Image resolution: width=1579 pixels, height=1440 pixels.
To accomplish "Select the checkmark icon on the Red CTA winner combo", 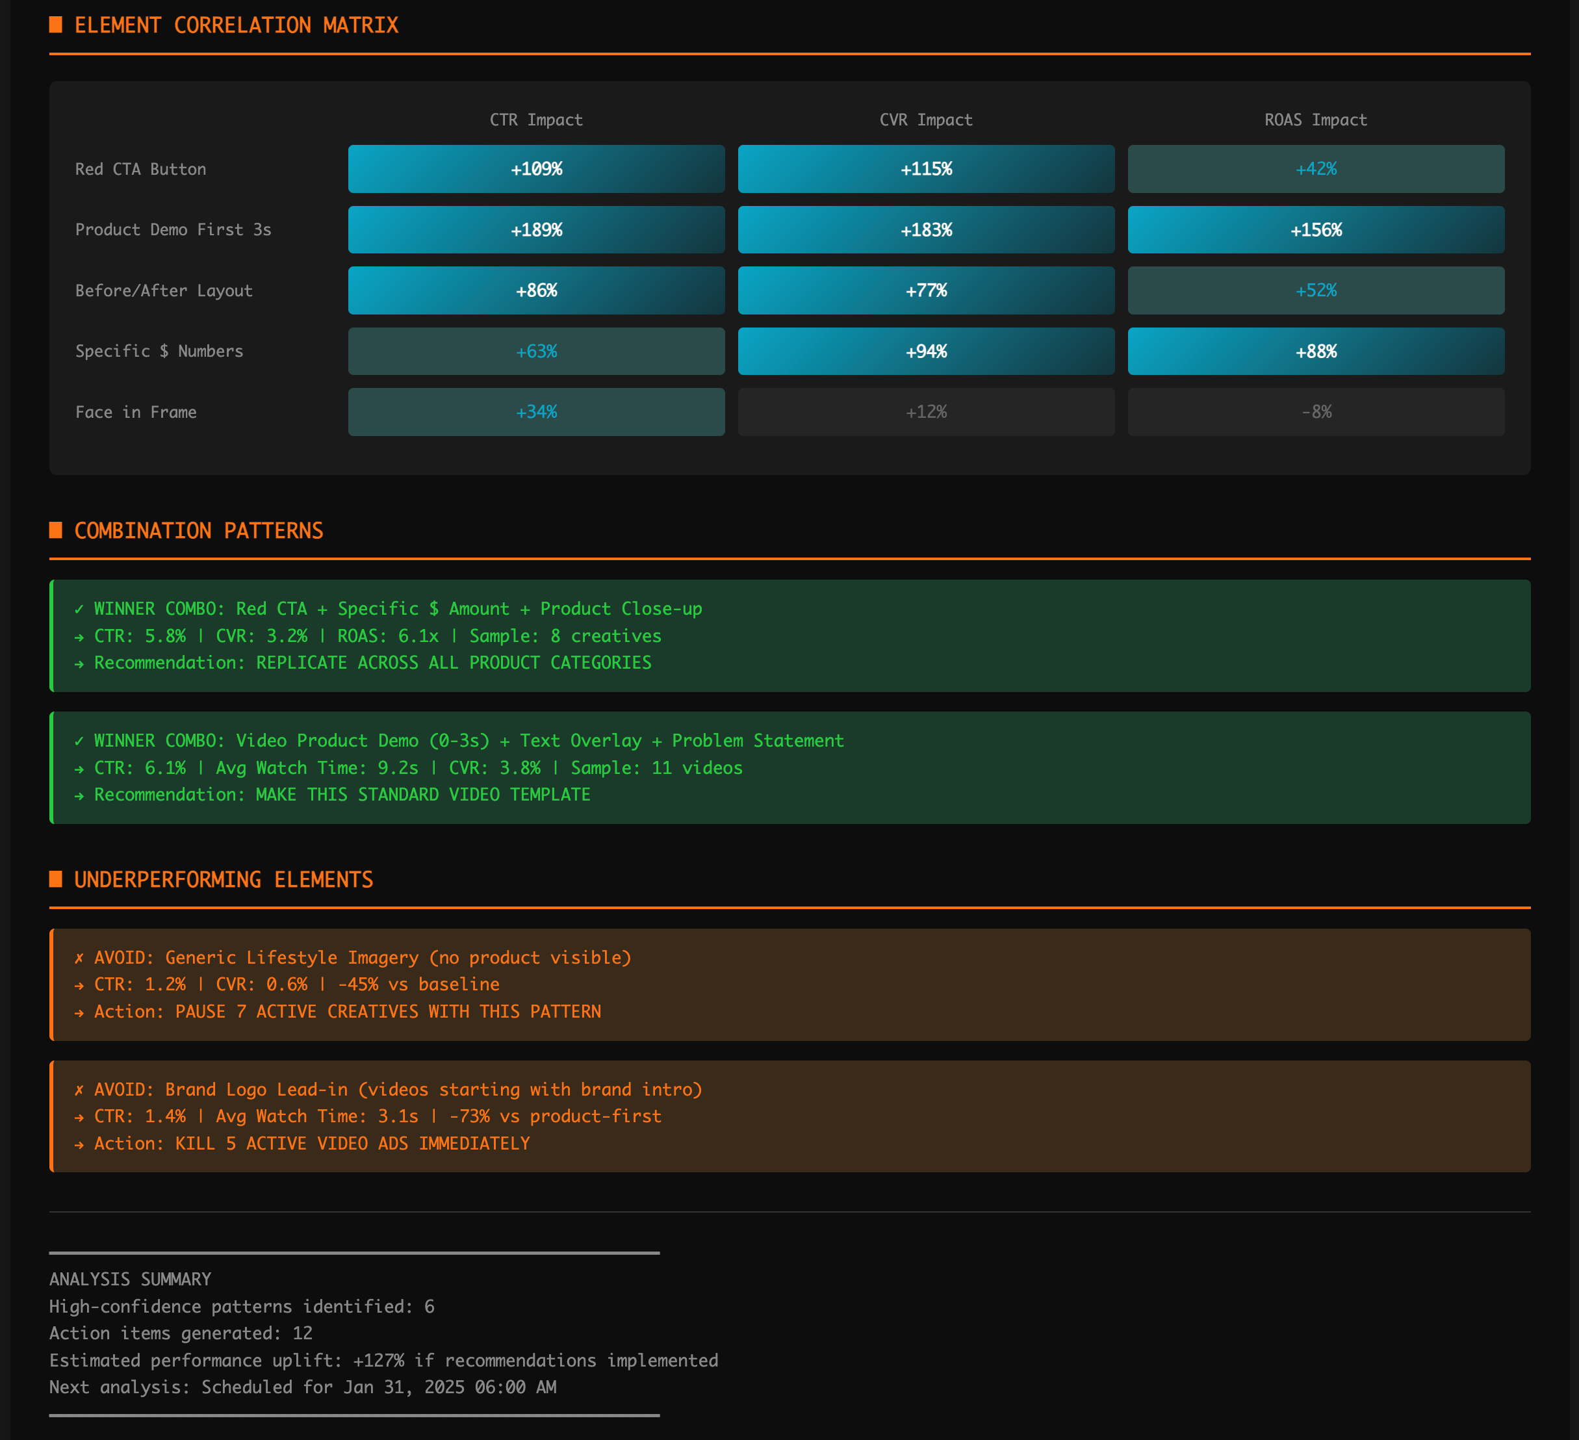I will [x=80, y=609].
